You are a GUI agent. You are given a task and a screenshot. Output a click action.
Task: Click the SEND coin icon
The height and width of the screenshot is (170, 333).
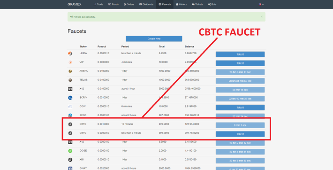coord(70,116)
